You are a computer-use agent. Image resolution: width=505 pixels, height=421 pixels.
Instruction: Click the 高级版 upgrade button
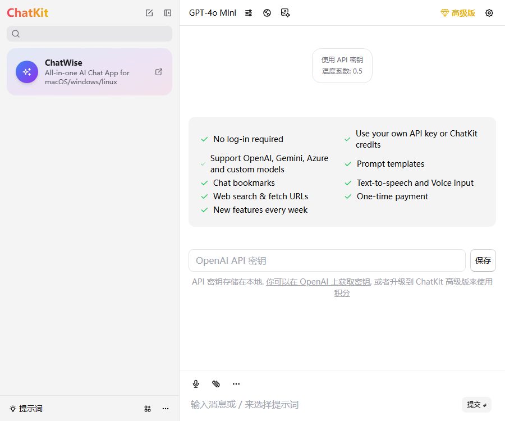click(458, 13)
